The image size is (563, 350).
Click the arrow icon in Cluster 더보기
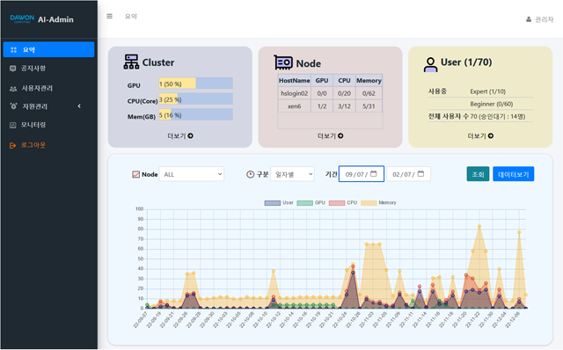190,135
